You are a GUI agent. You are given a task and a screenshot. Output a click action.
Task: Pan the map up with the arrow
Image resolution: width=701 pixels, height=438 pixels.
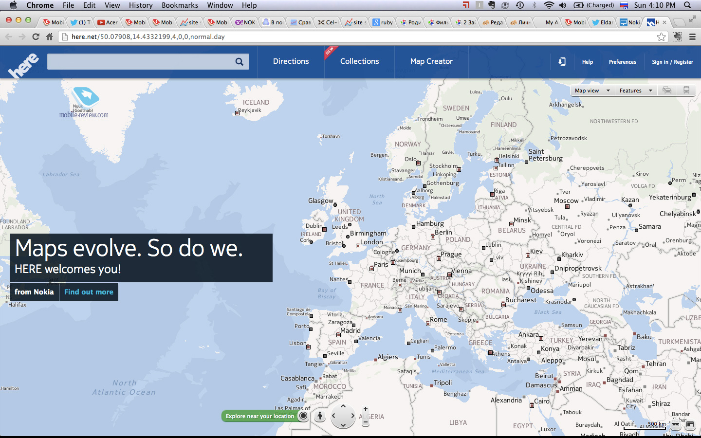tap(343, 406)
